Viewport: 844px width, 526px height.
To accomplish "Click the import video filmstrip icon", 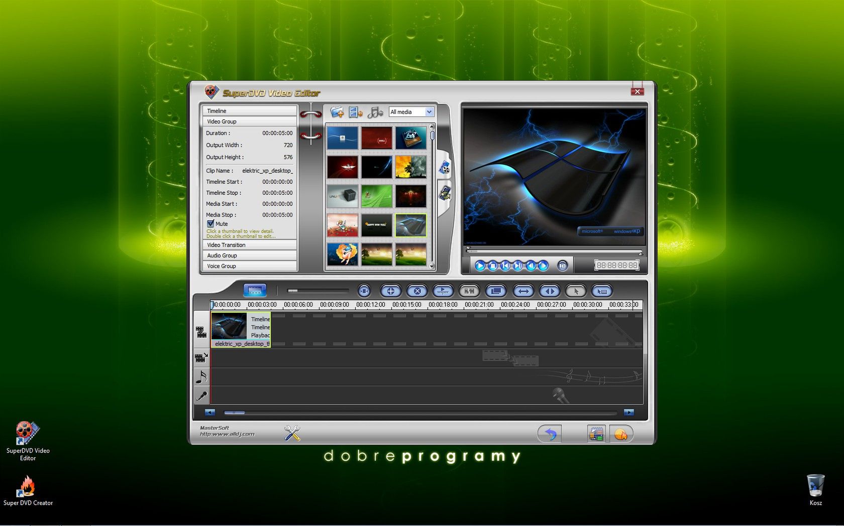I will pos(356,112).
